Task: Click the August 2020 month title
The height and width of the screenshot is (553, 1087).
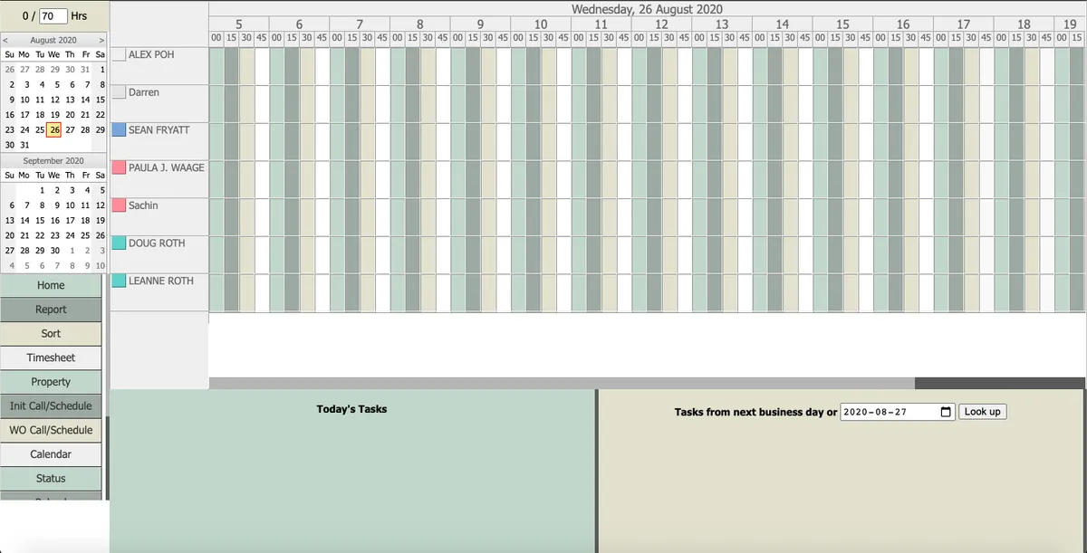Action: [53, 40]
